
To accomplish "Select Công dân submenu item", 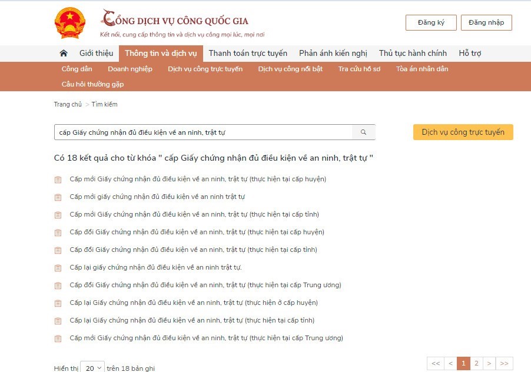I will [x=77, y=69].
